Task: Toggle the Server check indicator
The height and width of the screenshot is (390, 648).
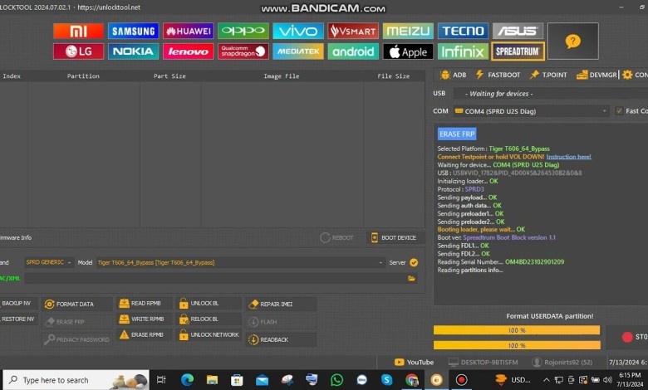Action: click(x=414, y=262)
